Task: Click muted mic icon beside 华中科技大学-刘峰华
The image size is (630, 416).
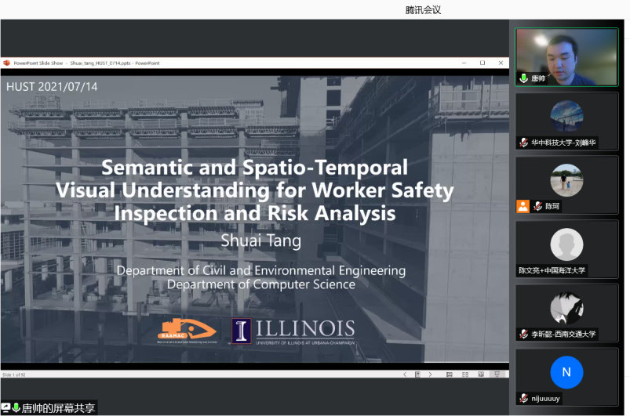Action: pos(523,143)
